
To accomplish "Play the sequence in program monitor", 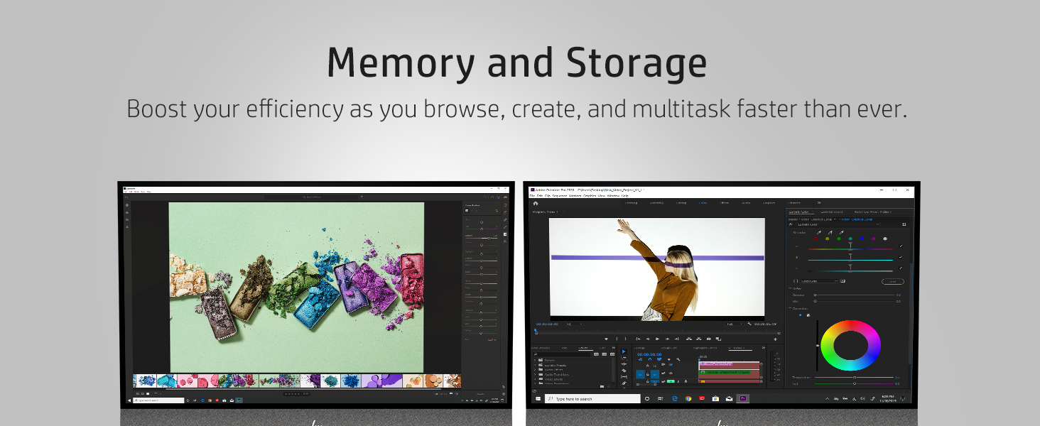I will tap(657, 339).
